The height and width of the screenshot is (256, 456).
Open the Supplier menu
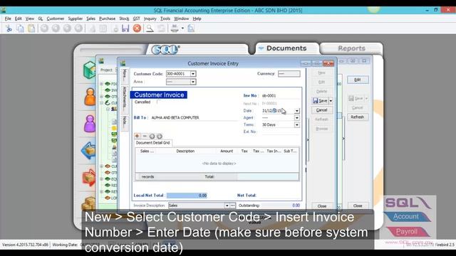tap(76, 18)
